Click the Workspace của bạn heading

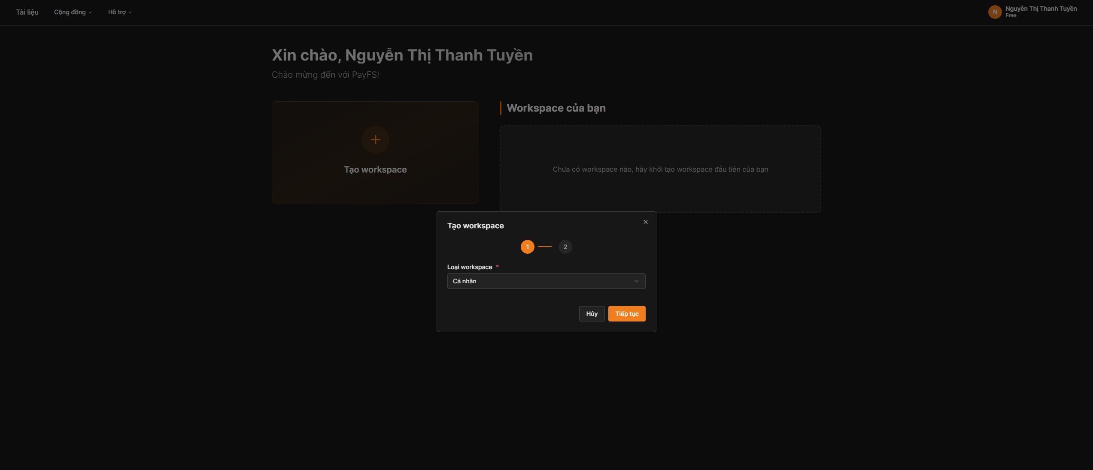(556, 108)
